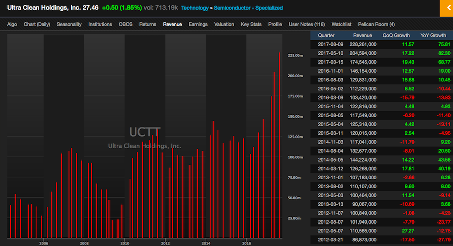Switch to the Valuation tab
The height and width of the screenshot is (246, 453).
tap(224, 24)
